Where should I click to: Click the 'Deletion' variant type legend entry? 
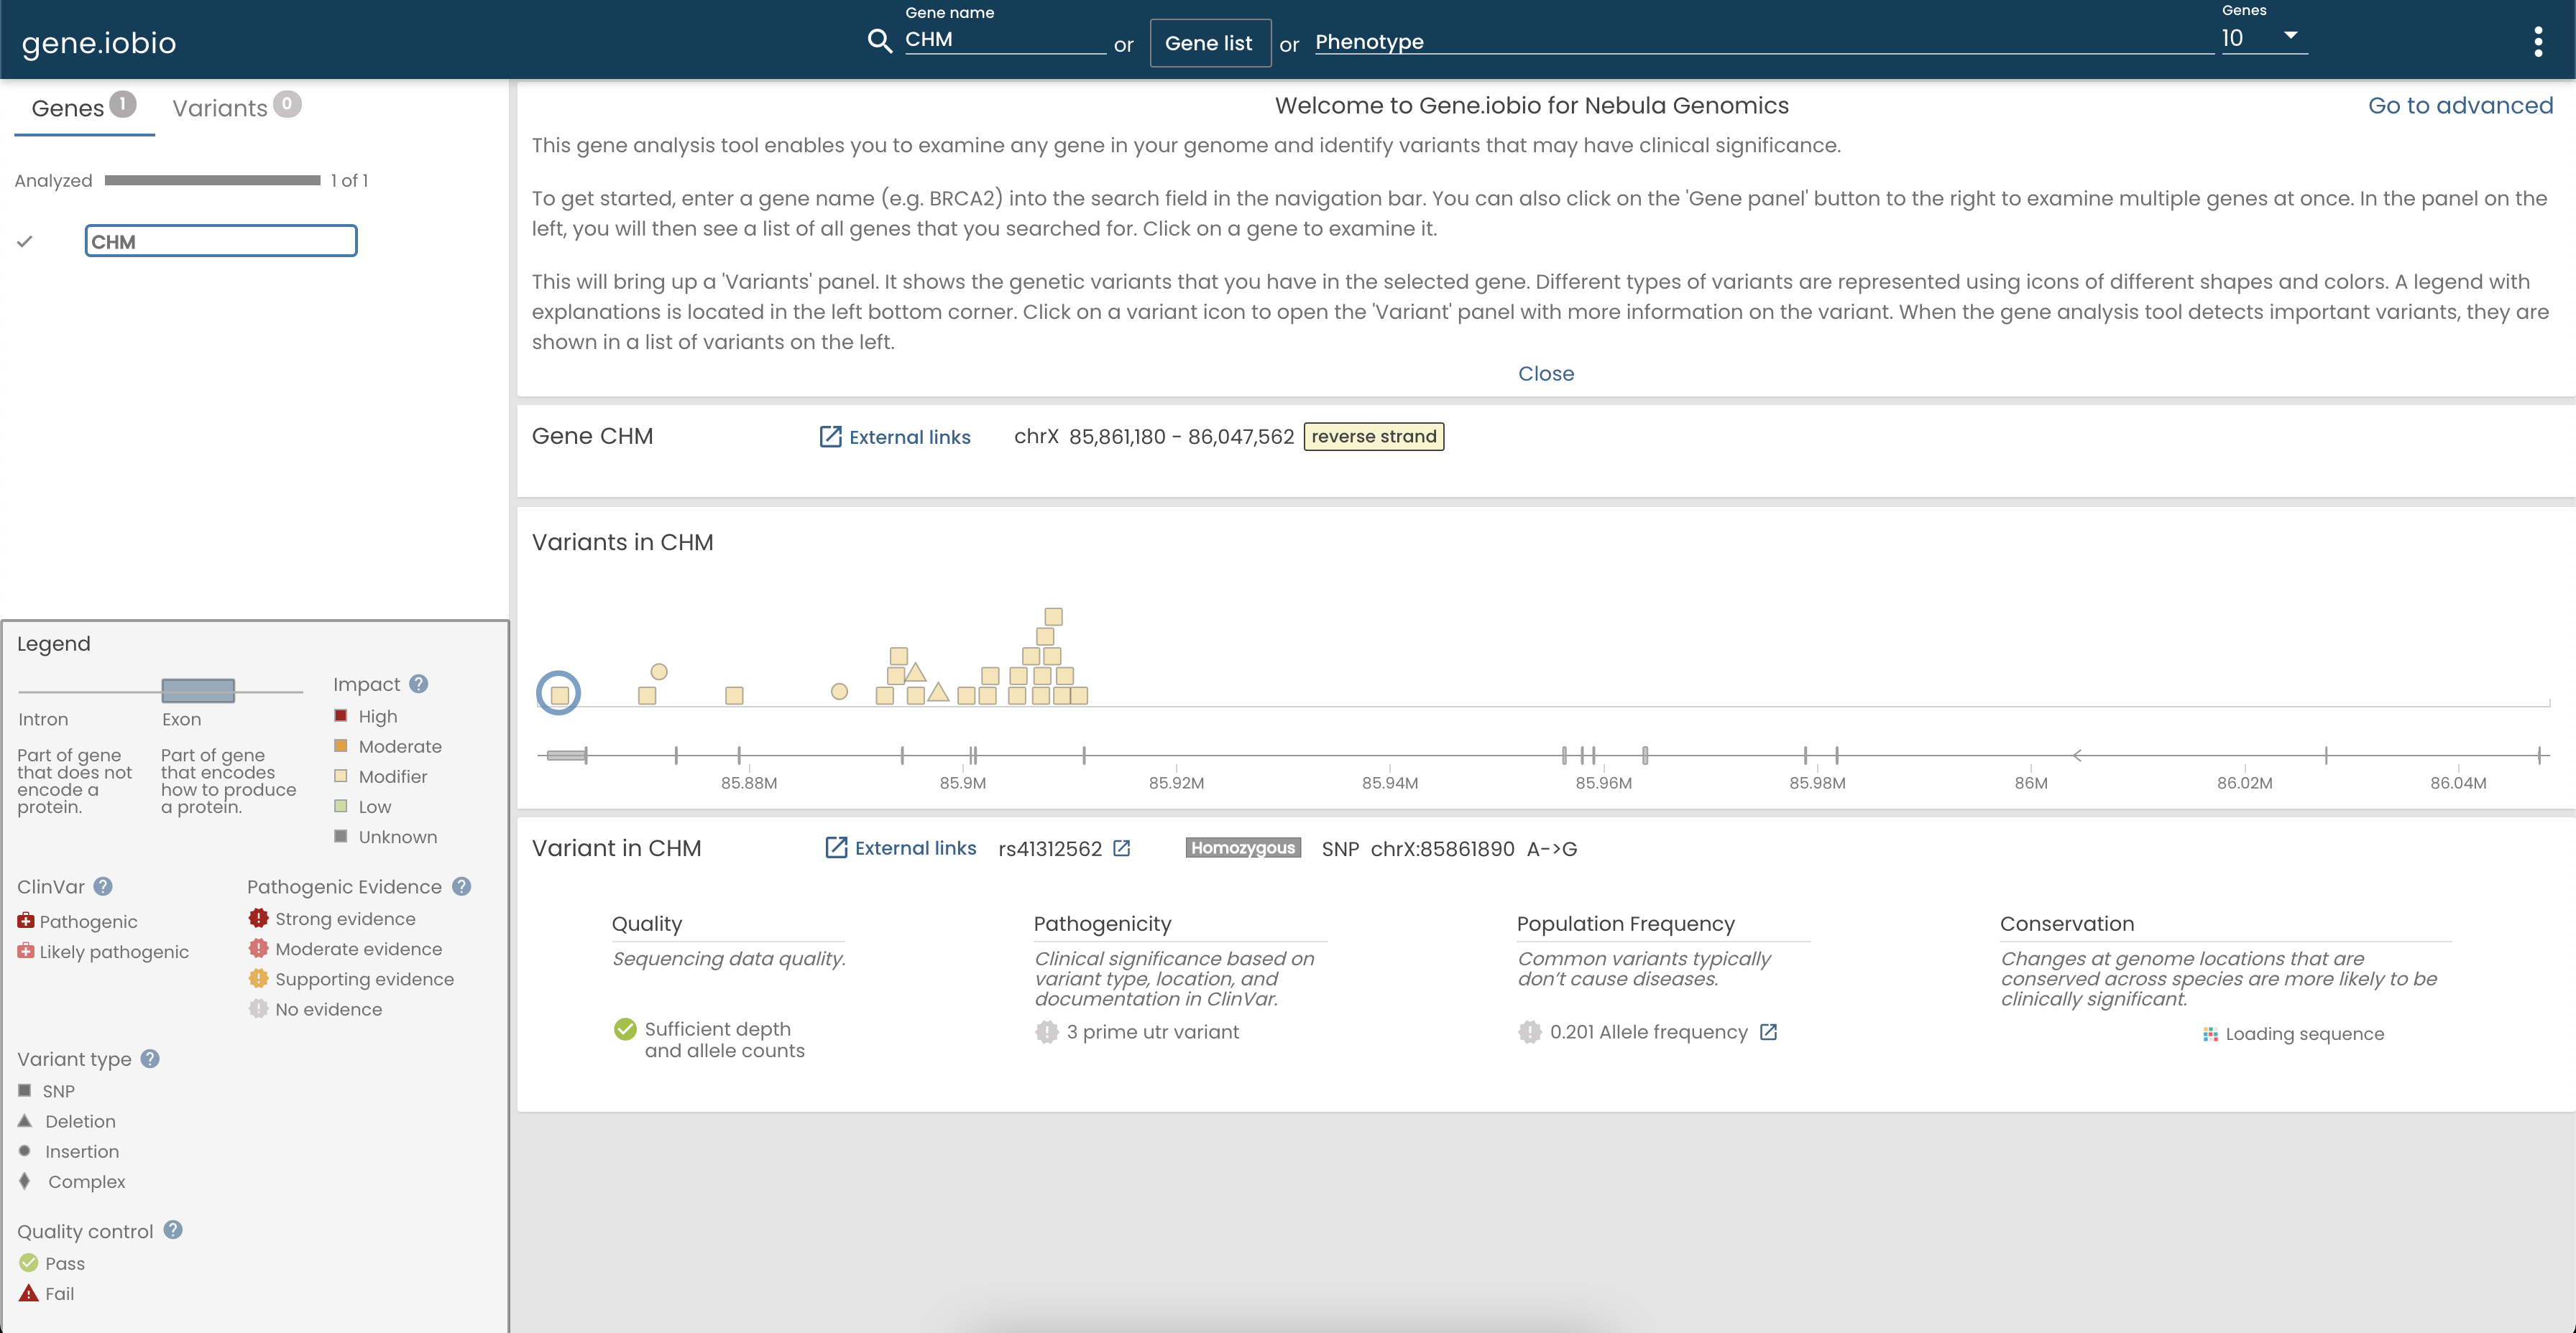pyautogui.click(x=67, y=1121)
